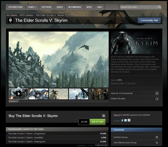The image size is (168, 147).
Task: Play the trailer video thumbnail
Action: click(19, 94)
